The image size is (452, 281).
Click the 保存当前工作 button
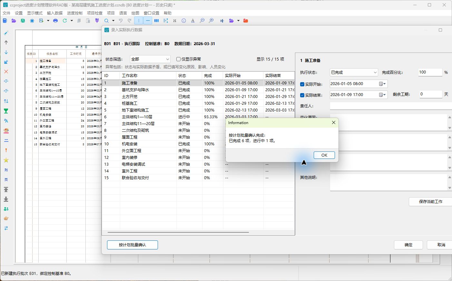pos(430,202)
